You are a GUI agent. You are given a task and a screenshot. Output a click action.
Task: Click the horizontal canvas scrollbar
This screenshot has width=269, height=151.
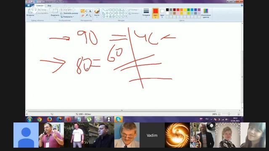pyautogui.click(x=121, y=111)
